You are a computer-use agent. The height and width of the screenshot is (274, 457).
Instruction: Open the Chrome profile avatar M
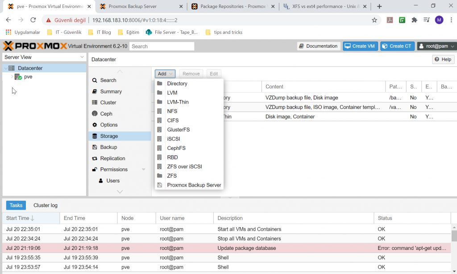point(439,20)
